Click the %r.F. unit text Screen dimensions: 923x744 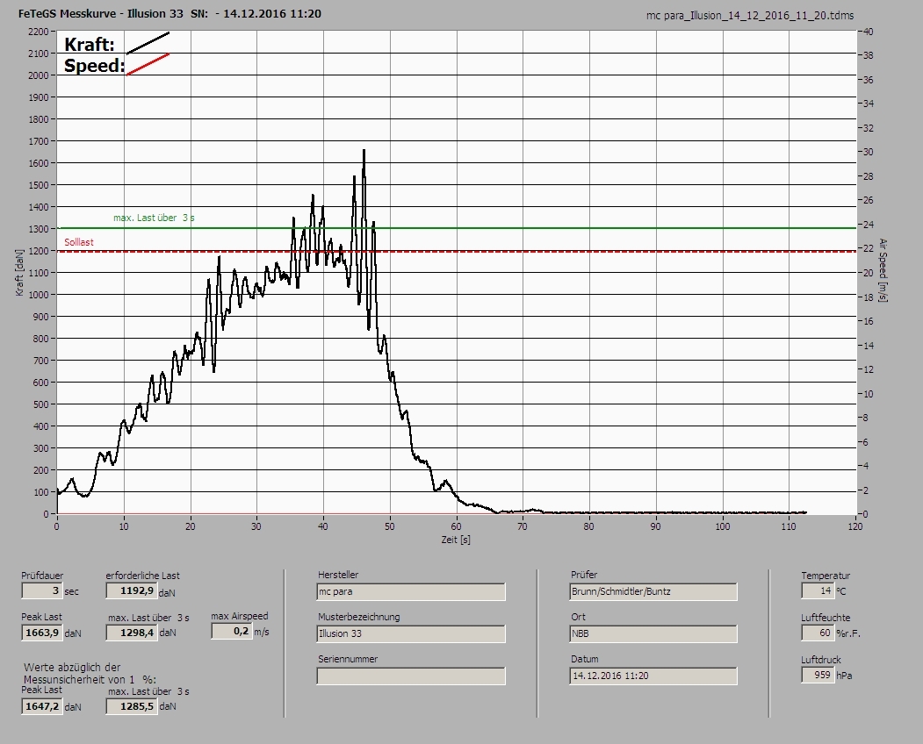coord(847,633)
